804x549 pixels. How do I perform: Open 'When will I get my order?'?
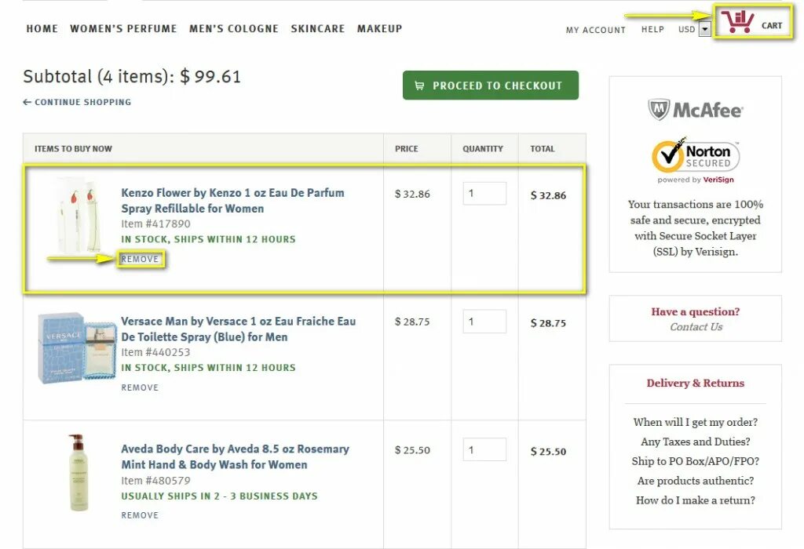coord(696,422)
